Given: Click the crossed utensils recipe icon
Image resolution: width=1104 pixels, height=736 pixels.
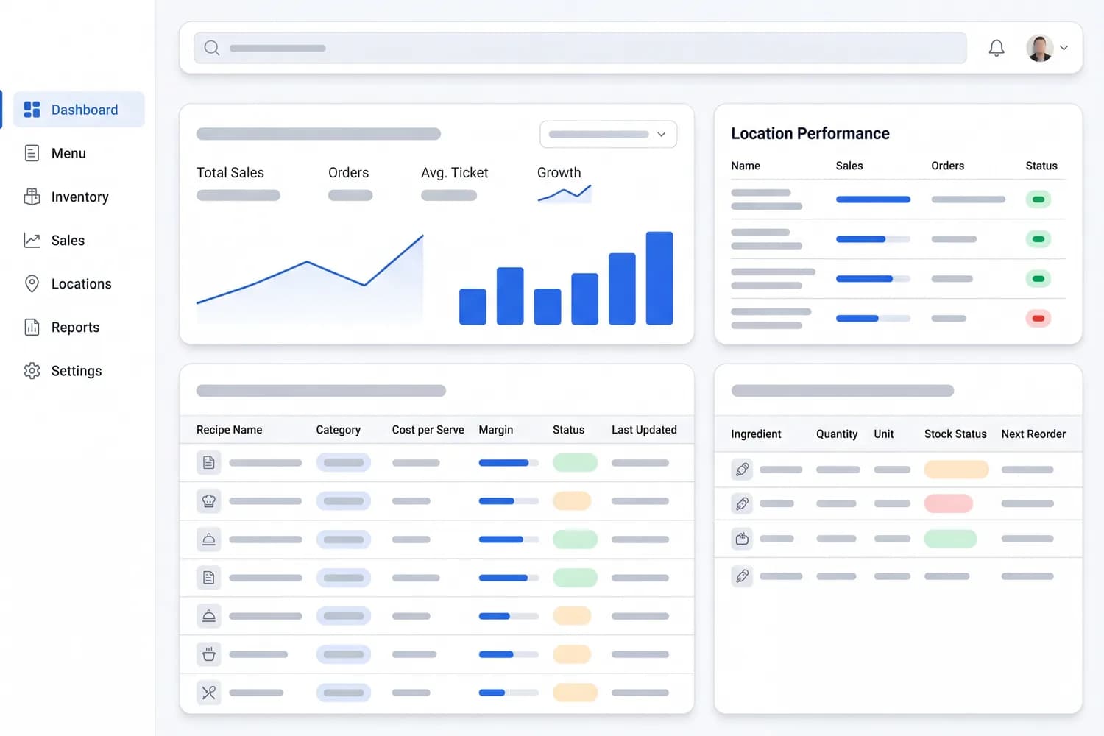Looking at the screenshot, I should pyautogui.click(x=209, y=693).
